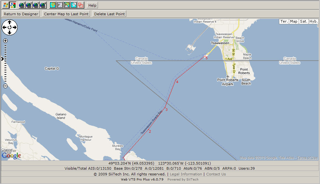Click the diagonal split chart icon
Image resolution: width=320 pixels, height=184 pixels.
(x=67, y=5)
